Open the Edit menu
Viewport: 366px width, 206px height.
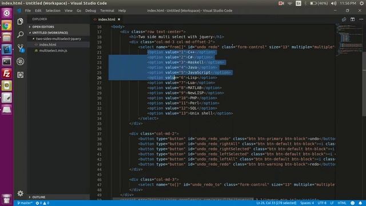point(38,11)
